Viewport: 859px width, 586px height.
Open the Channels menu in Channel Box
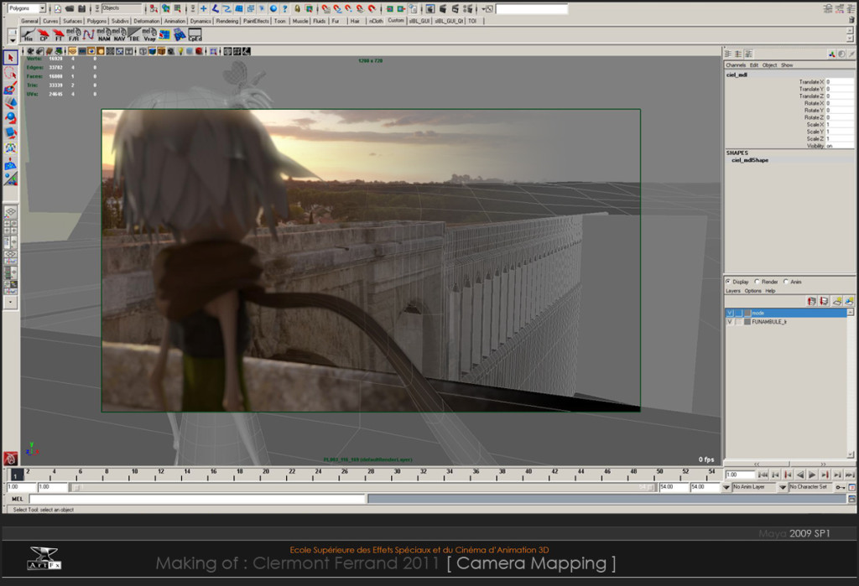pyautogui.click(x=735, y=65)
